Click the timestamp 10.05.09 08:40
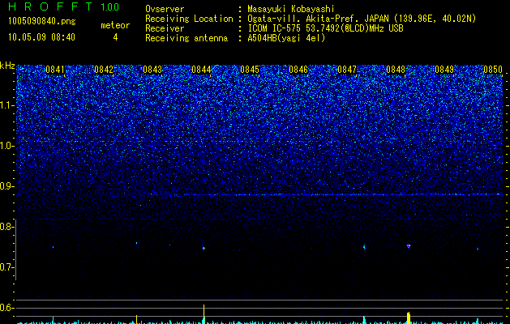Image resolution: width=510 pixels, height=324 pixels. click(x=41, y=37)
